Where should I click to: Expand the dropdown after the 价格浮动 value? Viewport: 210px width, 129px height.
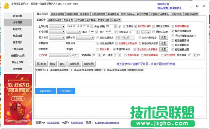click(x=146, y=32)
